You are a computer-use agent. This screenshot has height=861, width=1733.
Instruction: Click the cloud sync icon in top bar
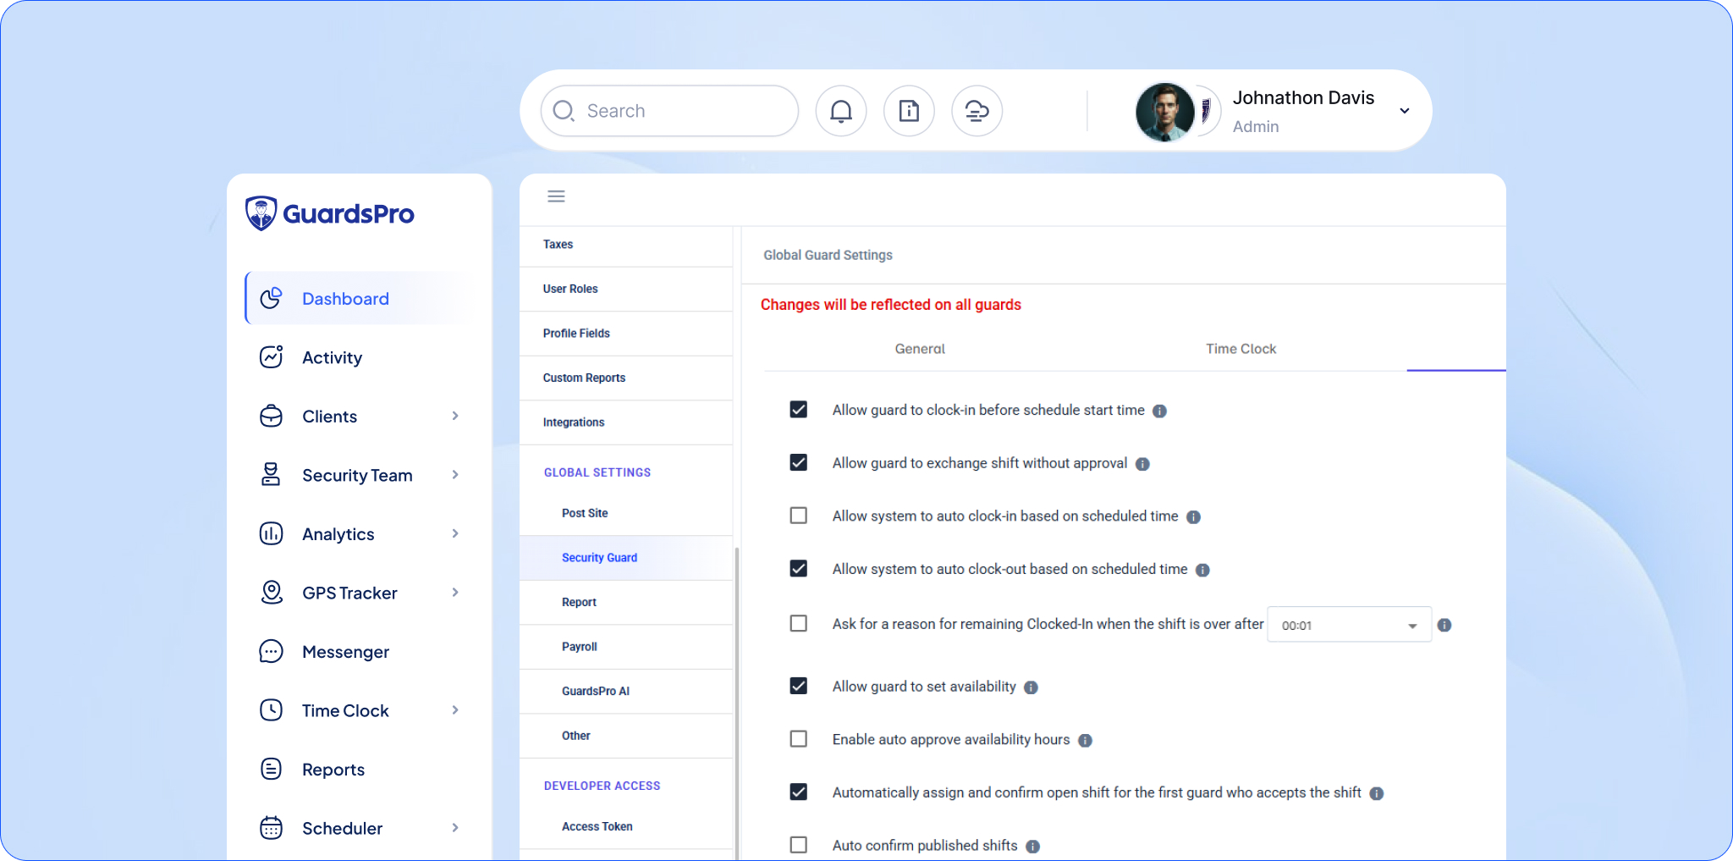(977, 111)
